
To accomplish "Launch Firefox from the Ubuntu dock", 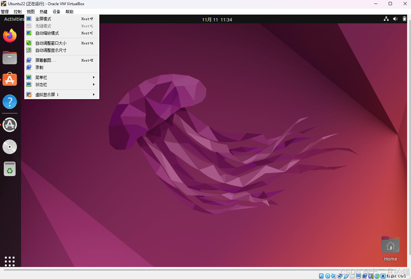I will pos(10,36).
